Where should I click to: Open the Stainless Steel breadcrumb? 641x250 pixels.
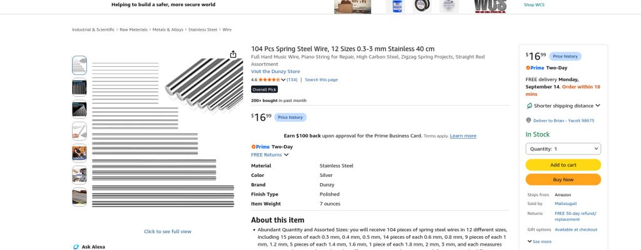coord(203,30)
